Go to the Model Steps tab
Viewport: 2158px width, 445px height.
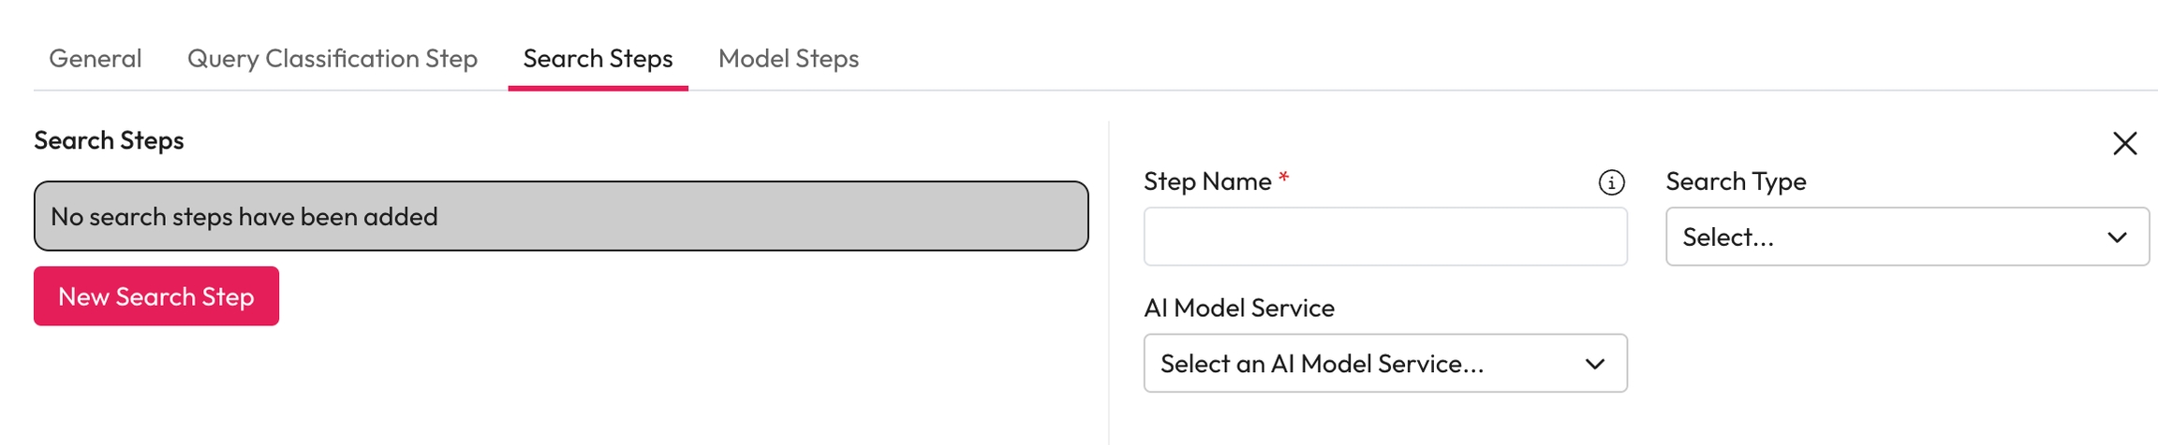789,59
